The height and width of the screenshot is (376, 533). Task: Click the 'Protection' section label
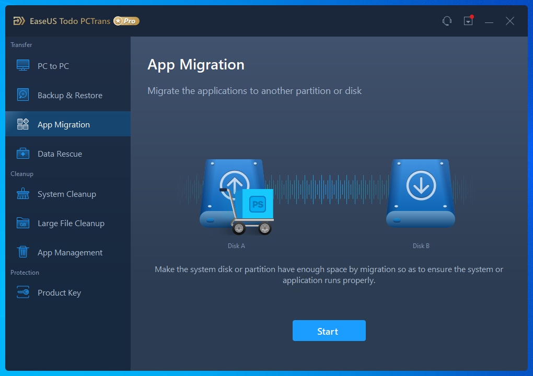[25, 273]
